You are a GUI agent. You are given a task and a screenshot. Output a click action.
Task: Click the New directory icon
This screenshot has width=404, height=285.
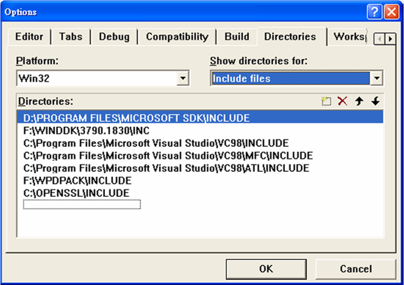[x=326, y=101]
